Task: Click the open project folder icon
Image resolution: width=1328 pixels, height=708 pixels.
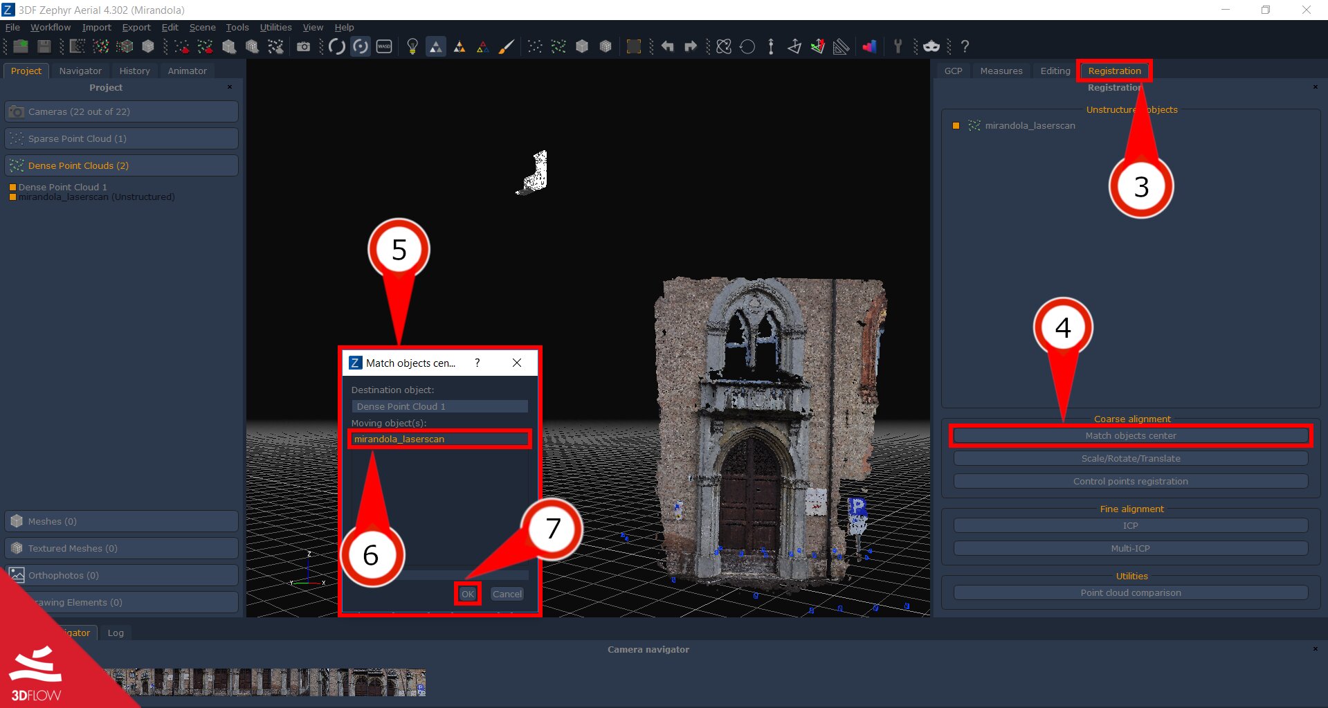Action: click(x=21, y=46)
